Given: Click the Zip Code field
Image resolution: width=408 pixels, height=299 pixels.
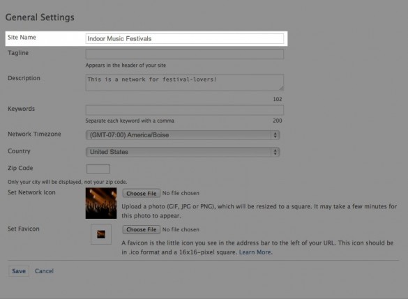Looking at the screenshot, I should [x=98, y=169].
